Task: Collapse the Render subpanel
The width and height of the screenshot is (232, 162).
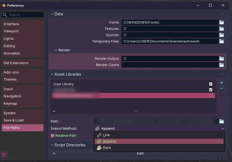Action: [56, 50]
